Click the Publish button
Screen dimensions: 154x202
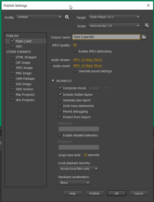pos(94,193)
